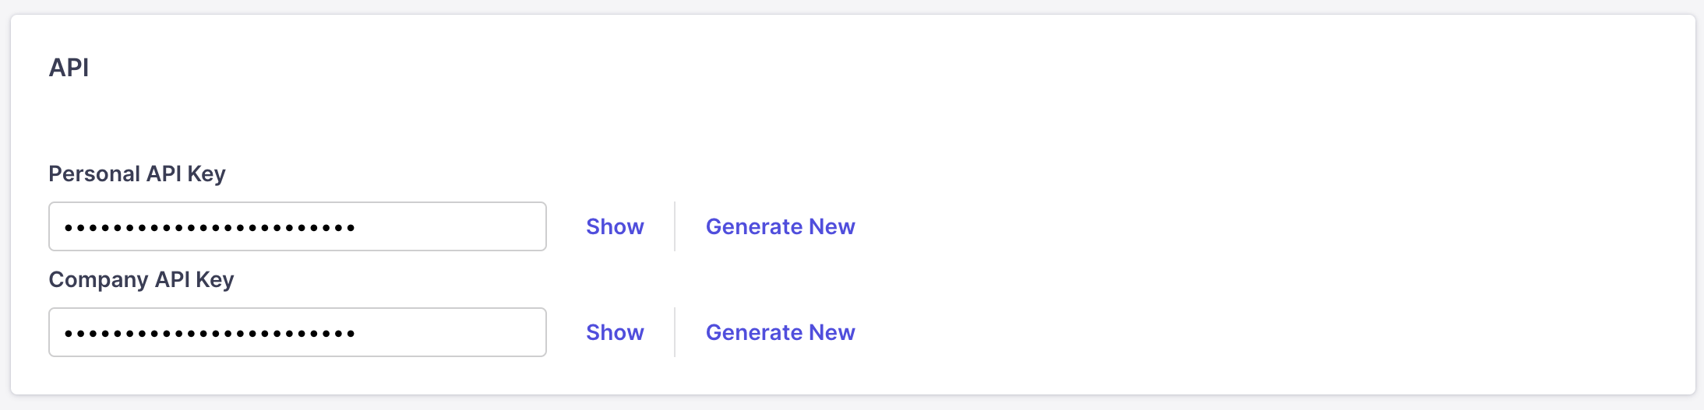Click the "Company API Key" label
Screen dimensions: 1704x410
coord(141,279)
